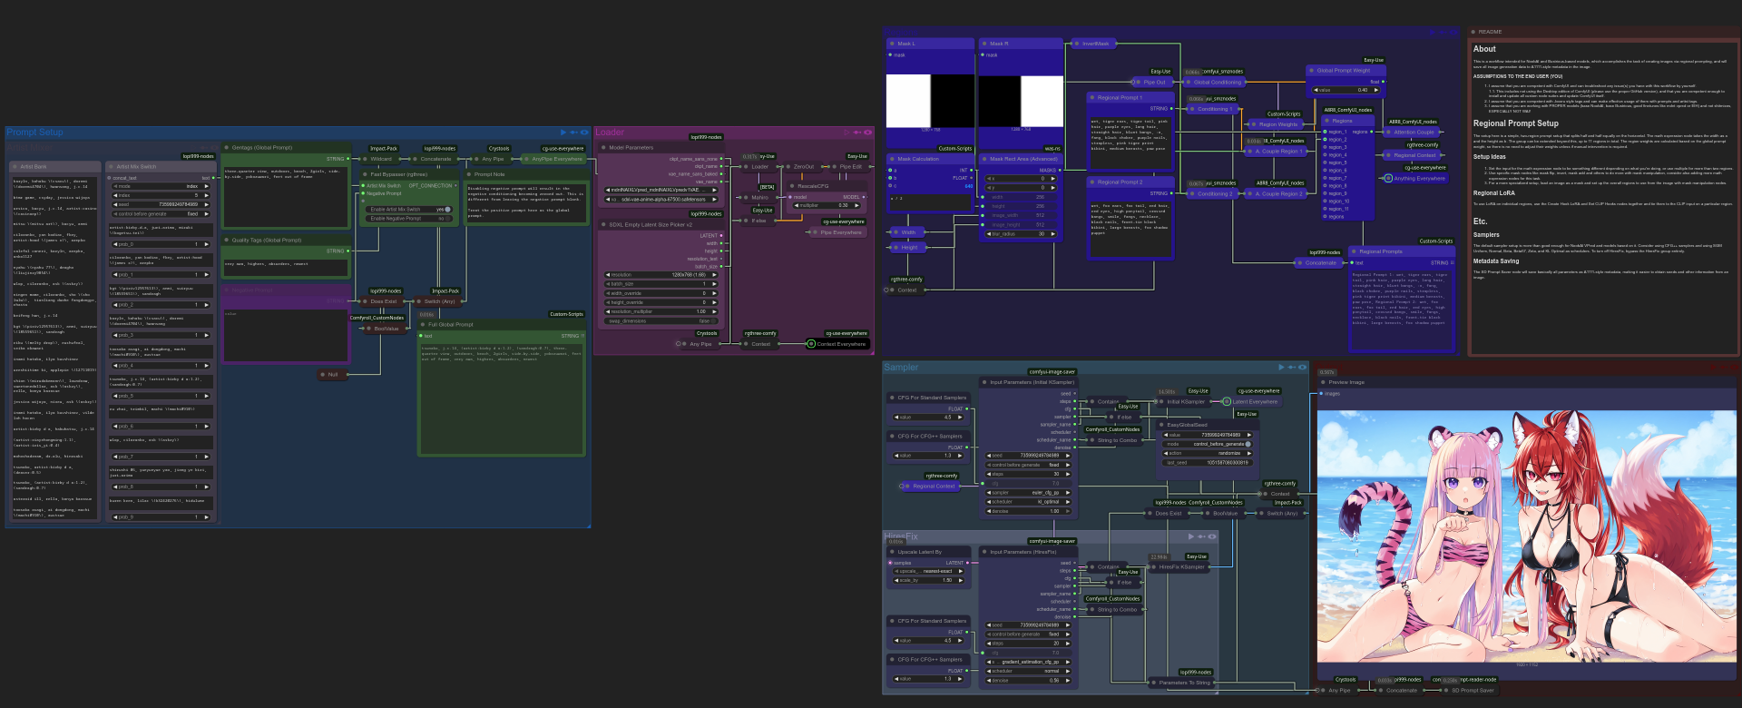Click the bypass icon on the Prompt Setup group header
Viewport: 1742px width, 708px height.
click(573, 133)
